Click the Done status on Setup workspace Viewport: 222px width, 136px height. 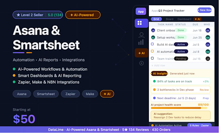181,37
